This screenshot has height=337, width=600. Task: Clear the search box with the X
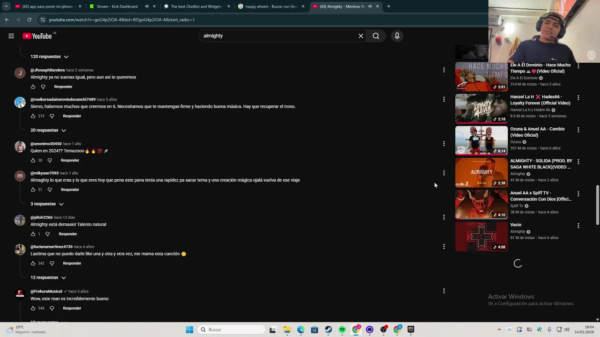tap(361, 36)
